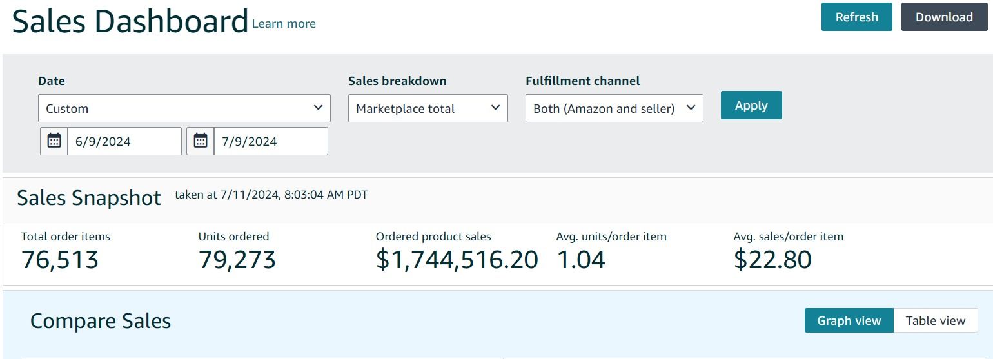The image size is (993, 359).
Task: Switch to Table view
Action: [935, 320]
